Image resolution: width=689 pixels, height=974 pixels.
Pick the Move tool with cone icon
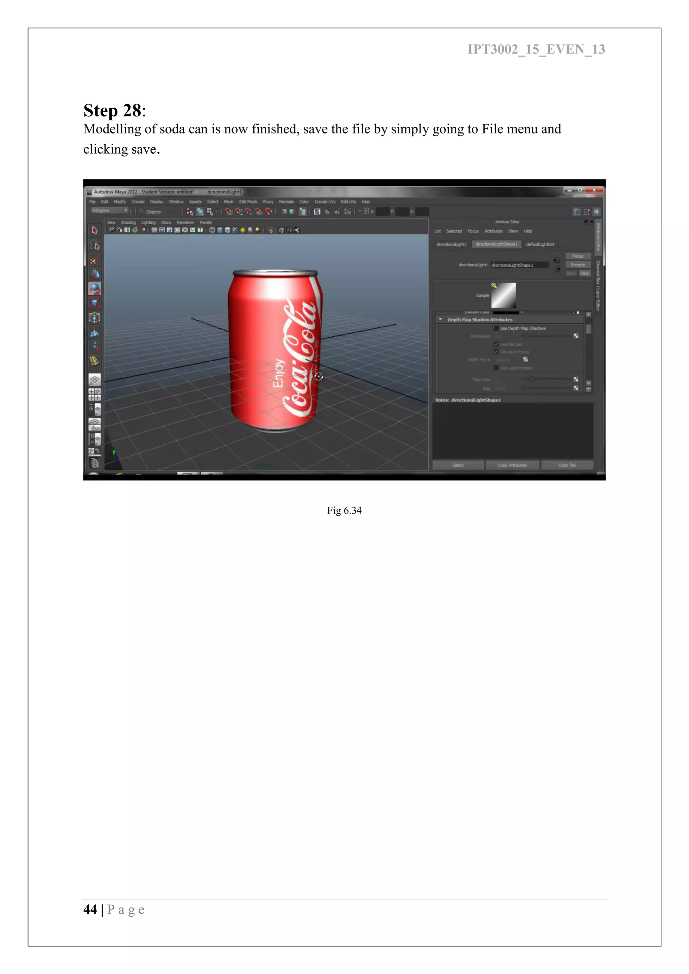pos(95,274)
